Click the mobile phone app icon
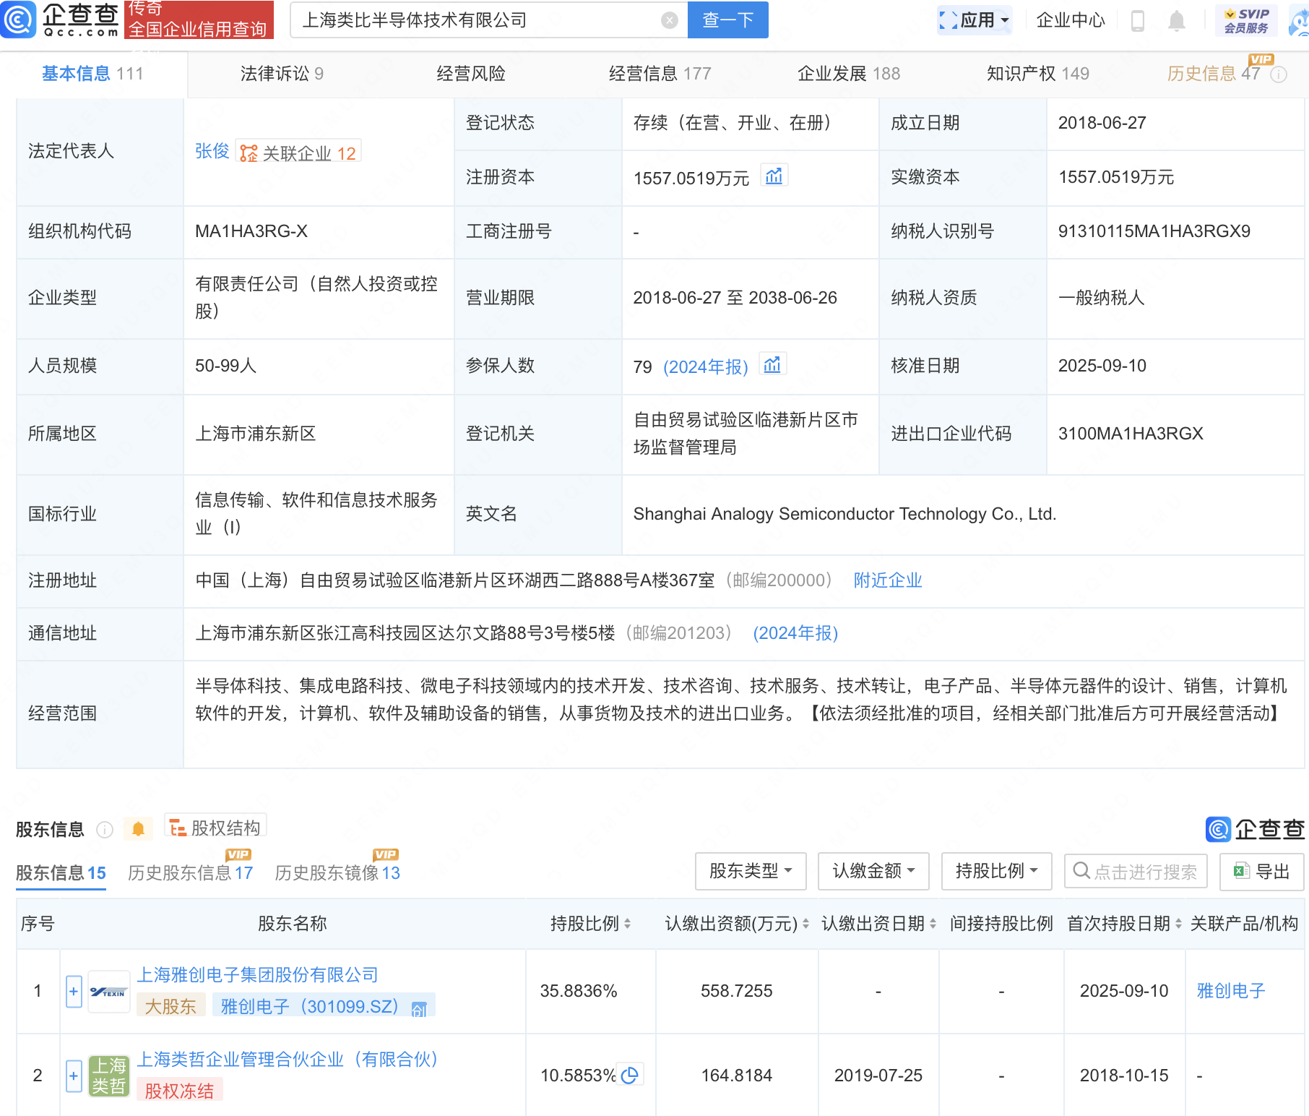The height and width of the screenshot is (1116, 1309). 1138,21
